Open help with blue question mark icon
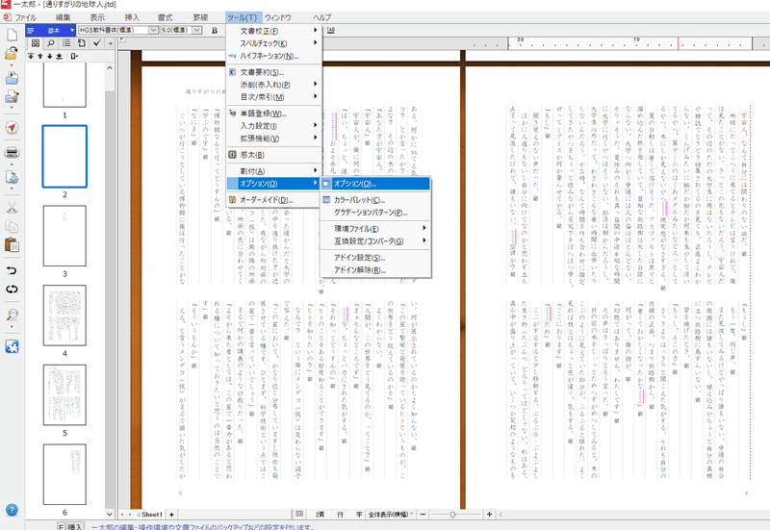Image resolution: width=770 pixels, height=530 pixels. pyautogui.click(x=12, y=510)
